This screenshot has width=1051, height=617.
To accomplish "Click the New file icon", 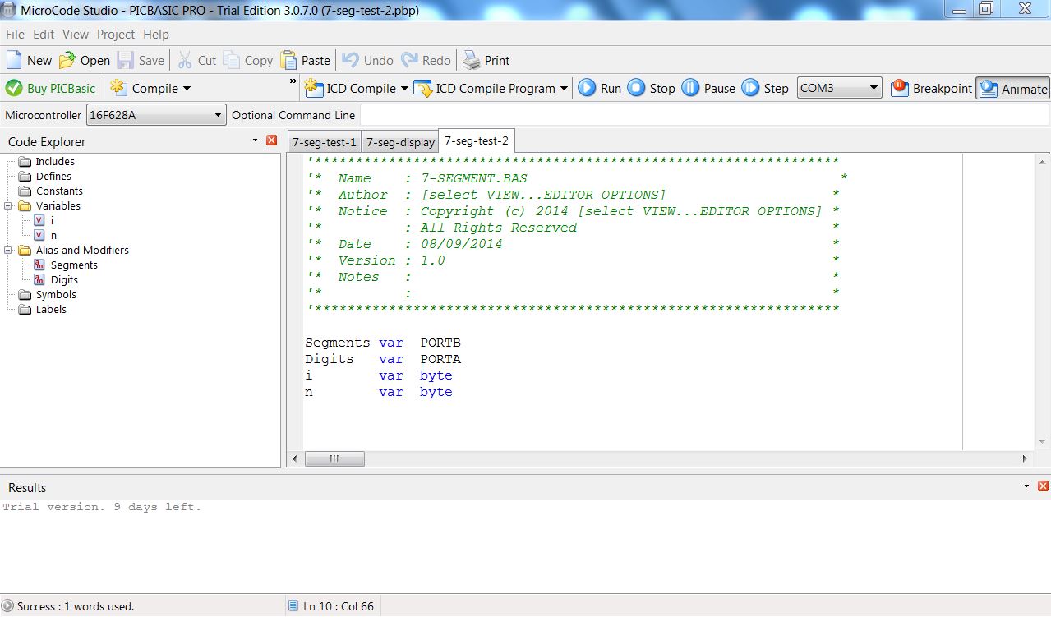I will click(15, 60).
